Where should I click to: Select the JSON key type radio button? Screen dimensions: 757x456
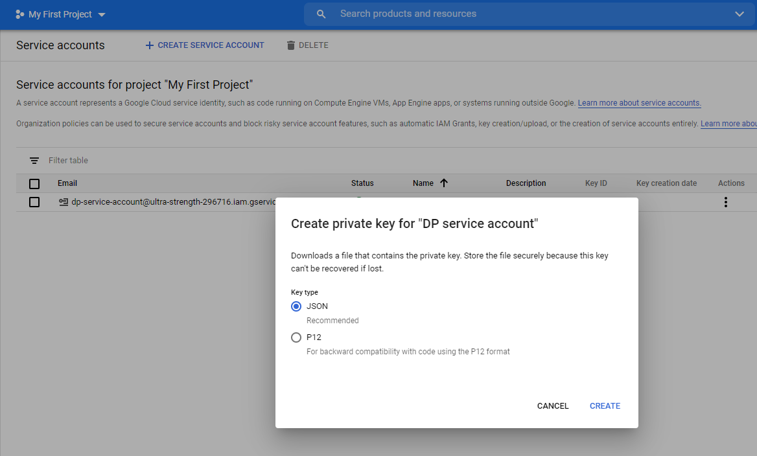tap(296, 306)
